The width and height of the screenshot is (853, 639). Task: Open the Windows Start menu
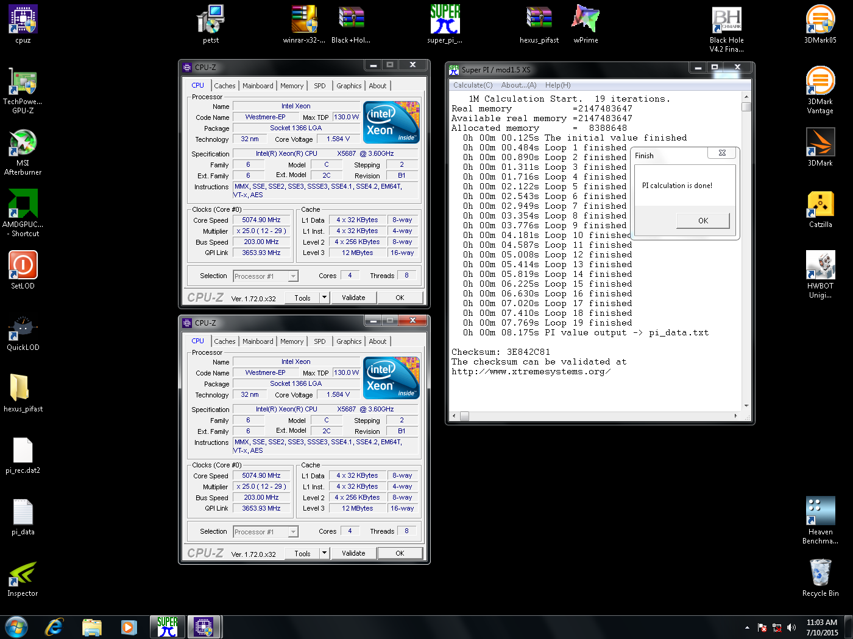coord(16,627)
